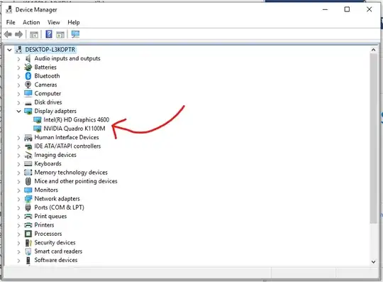
Task: Select the Cameras label
Action: click(x=45, y=85)
